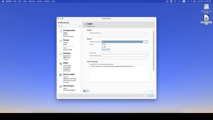Select Themes under Design

66,43
